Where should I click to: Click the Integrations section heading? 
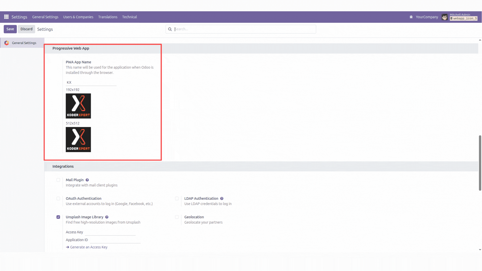(63, 166)
